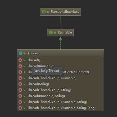
Task: Click the java.lang.Thread tooltip
Action: [47, 71]
